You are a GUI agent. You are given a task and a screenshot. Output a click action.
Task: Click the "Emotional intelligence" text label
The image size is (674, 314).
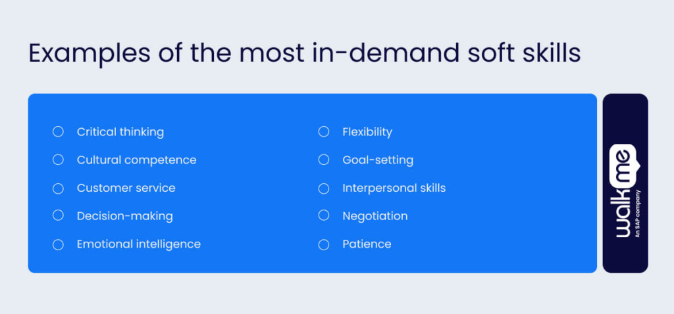pyautogui.click(x=138, y=244)
